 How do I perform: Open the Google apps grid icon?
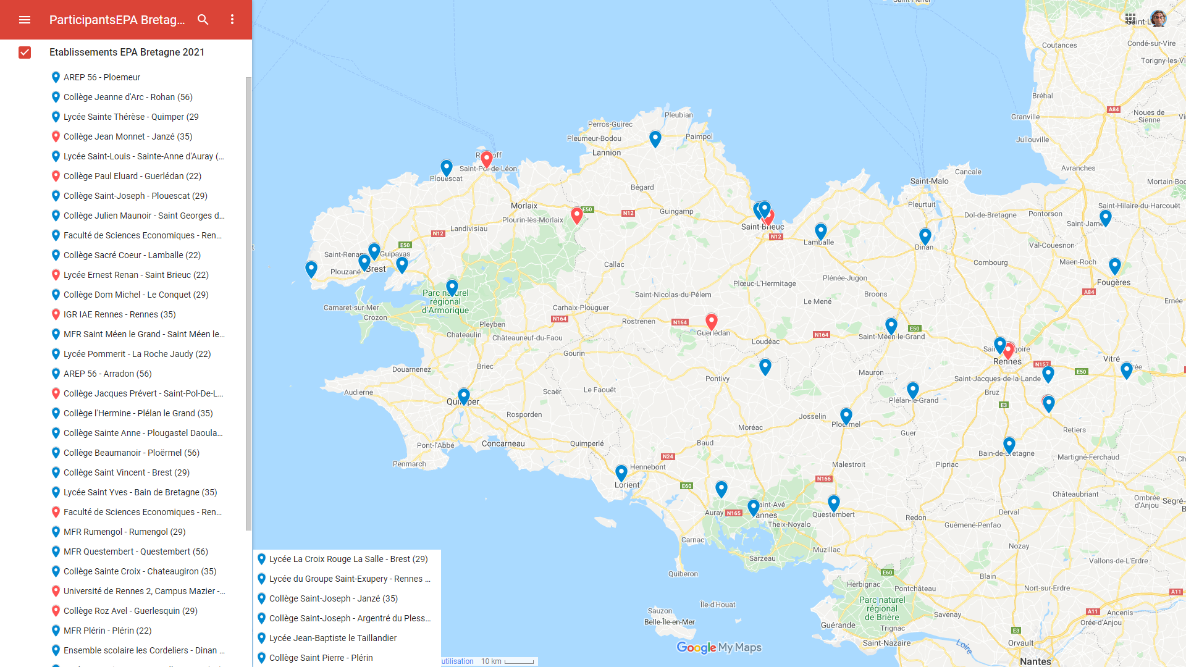pos(1130,19)
